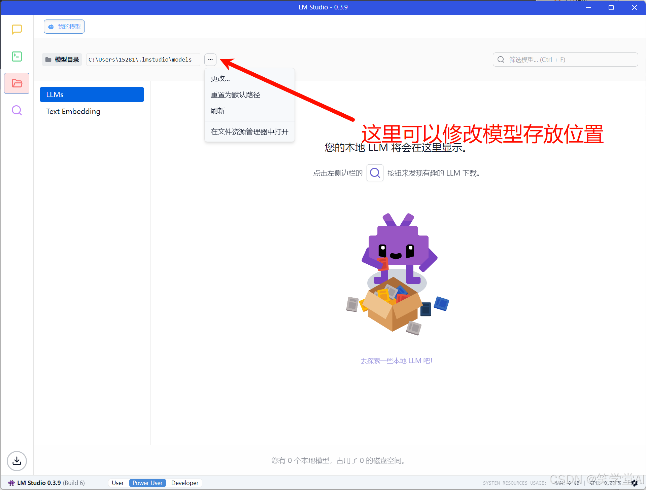The image size is (646, 490).
Task: Select the My Models folder sidebar icon
Action: coord(17,83)
